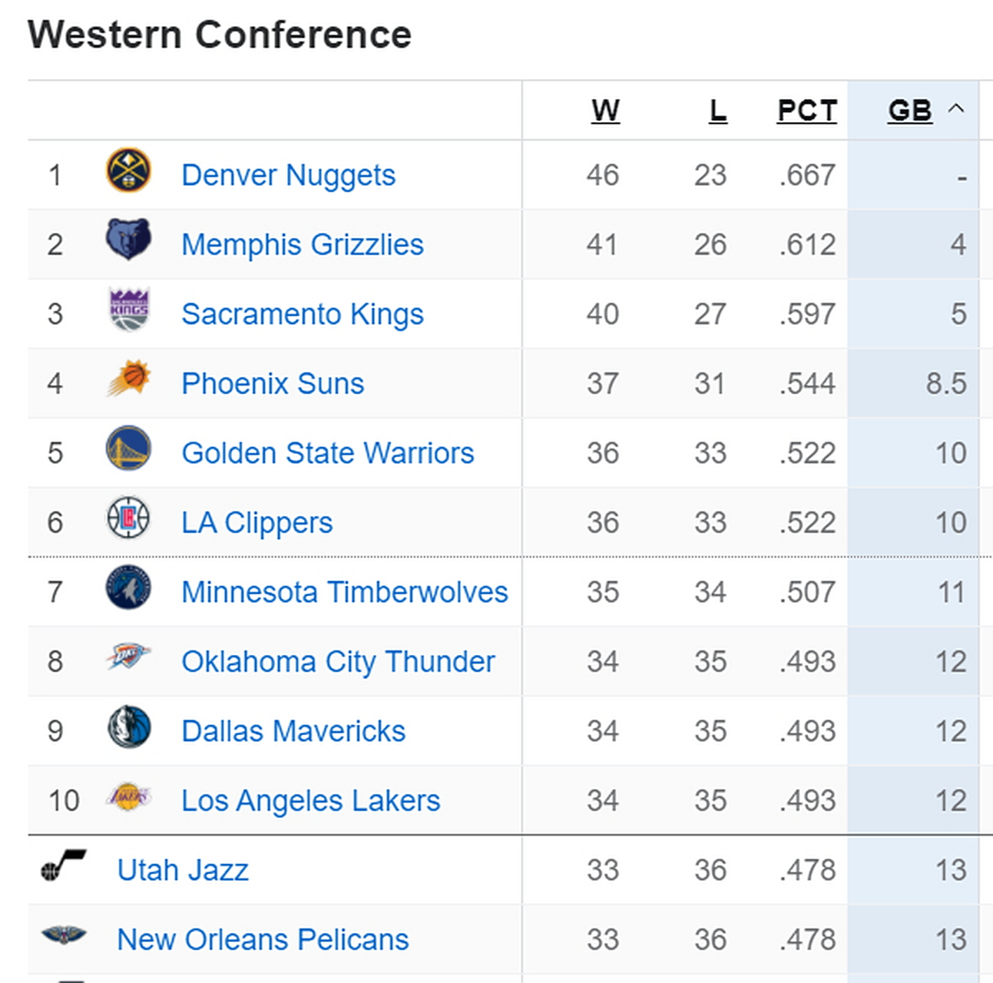Click the Phoenix Suns logo

(x=128, y=379)
